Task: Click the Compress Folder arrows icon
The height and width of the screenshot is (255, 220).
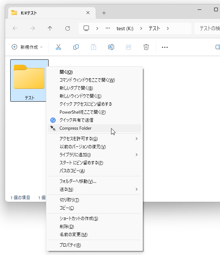Action: [x=53, y=128]
